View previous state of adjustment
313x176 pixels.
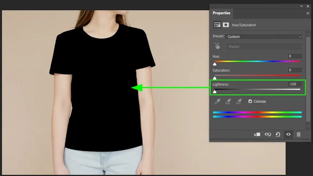[x=268, y=134]
